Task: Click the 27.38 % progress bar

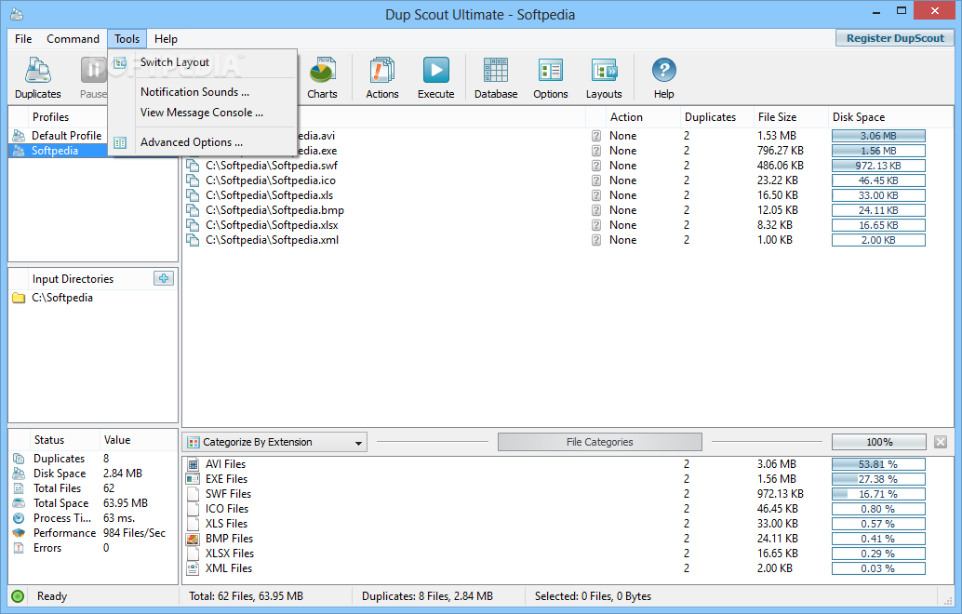Action: [x=878, y=479]
